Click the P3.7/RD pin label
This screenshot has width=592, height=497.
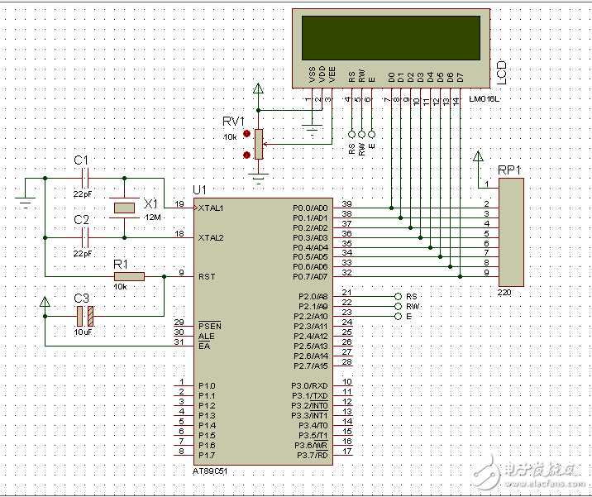[x=313, y=455]
